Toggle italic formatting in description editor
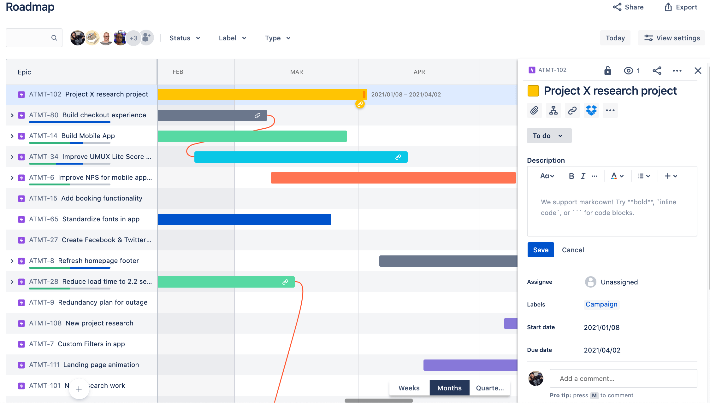This screenshot has height=403, width=710. pos(583,176)
